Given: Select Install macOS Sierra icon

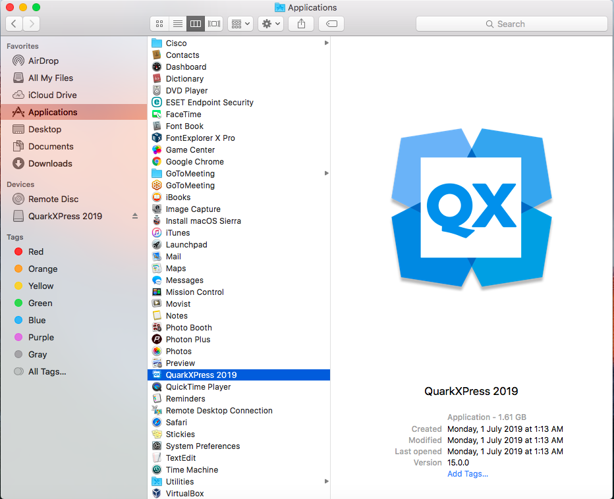Looking at the screenshot, I should (157, 221).
